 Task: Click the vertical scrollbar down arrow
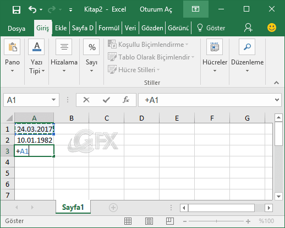(x=278, y=196)
